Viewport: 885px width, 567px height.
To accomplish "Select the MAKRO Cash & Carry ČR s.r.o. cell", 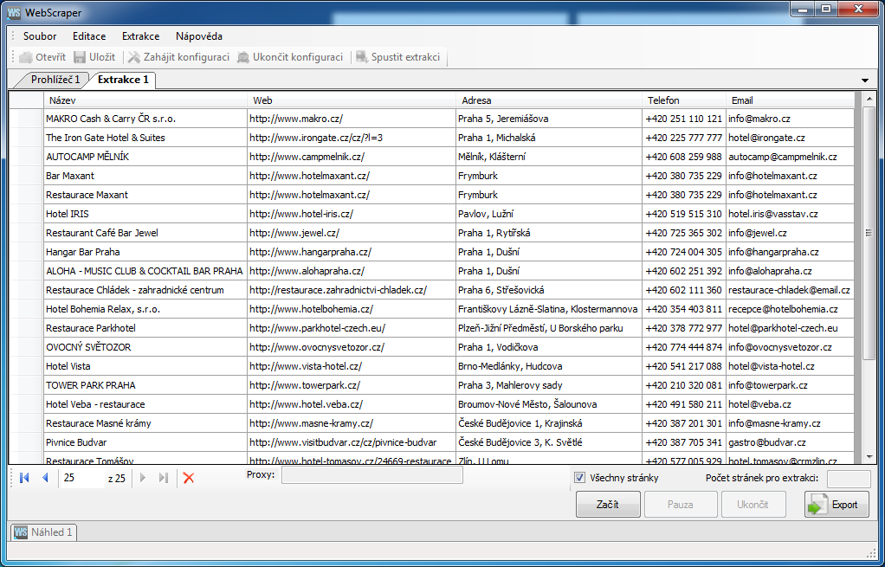I will click(x=145, y=119).
